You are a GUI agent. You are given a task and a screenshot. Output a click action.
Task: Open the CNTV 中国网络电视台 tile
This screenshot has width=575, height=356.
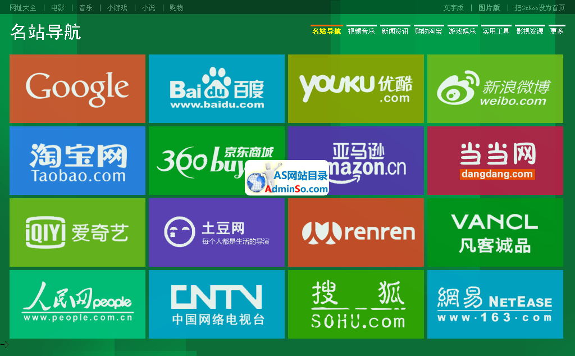pyautogui.click(x=217, y=304)
